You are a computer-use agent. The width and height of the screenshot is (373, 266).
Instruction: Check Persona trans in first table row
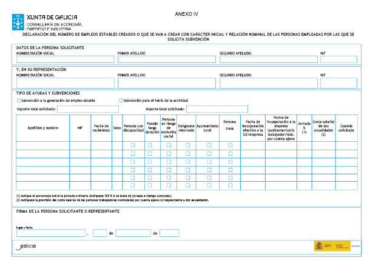[230, 145]
